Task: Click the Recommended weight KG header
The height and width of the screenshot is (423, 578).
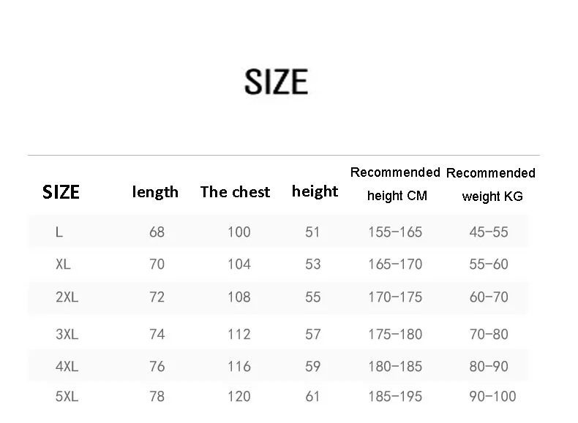Action: (491, 184)
